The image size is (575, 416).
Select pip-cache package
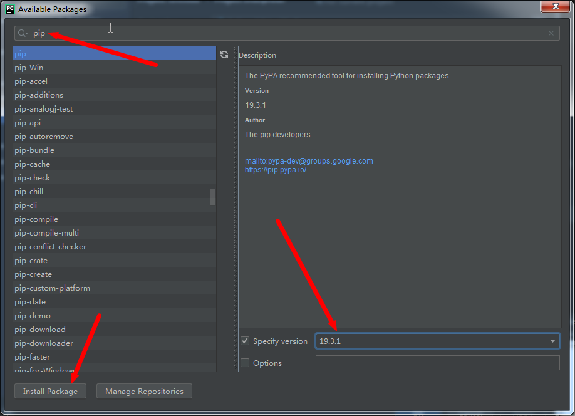[x=115, y=164]
